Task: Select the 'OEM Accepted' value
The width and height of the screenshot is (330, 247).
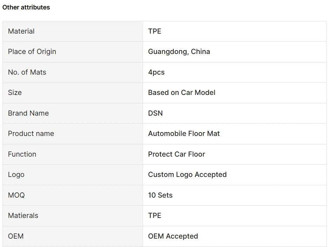Action: (173, 236)
